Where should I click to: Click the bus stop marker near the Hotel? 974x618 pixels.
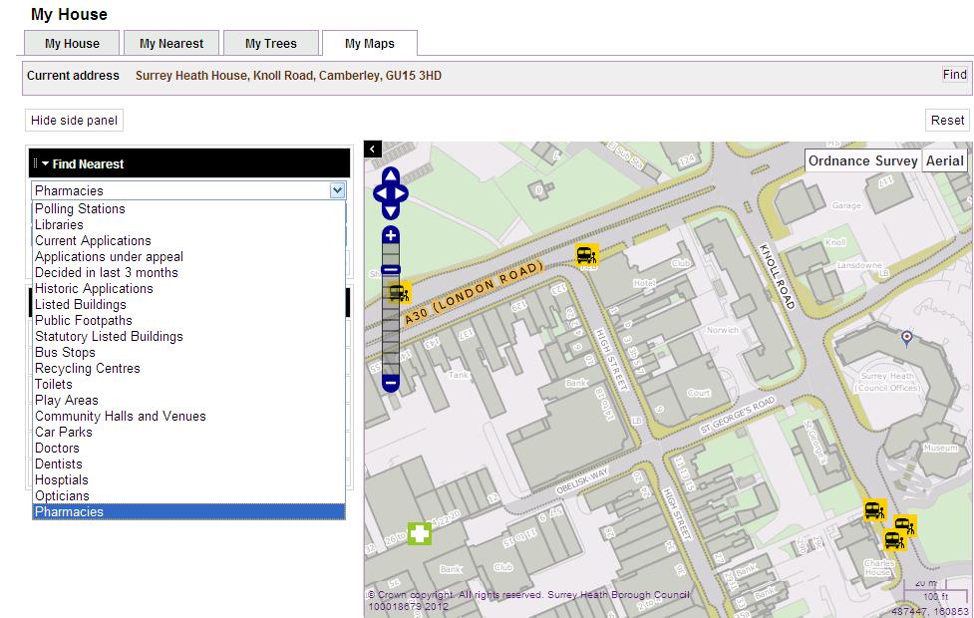click(587, 254)
